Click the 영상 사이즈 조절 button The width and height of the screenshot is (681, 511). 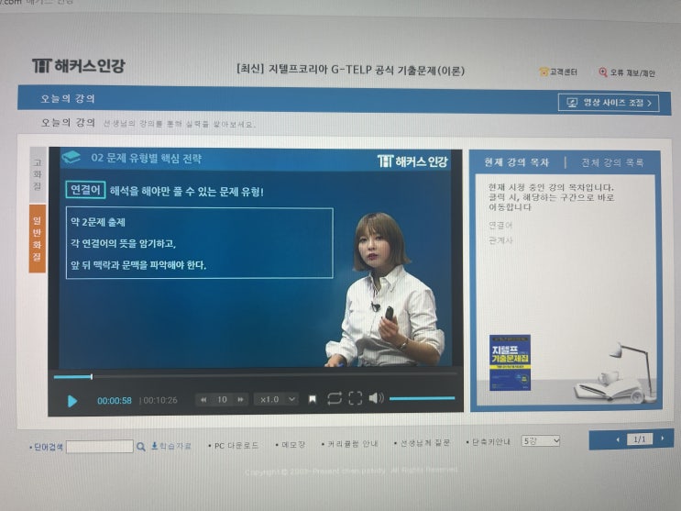pyautogui.click(x=609, y=103)
